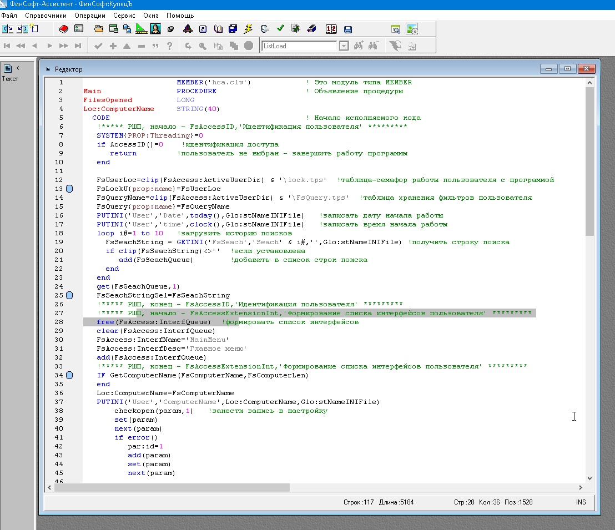Click the calendar icon showing 12
Image resolution: width=615 pixels, height=530 pixels.
pyautogui.click(x=331, y=29)
